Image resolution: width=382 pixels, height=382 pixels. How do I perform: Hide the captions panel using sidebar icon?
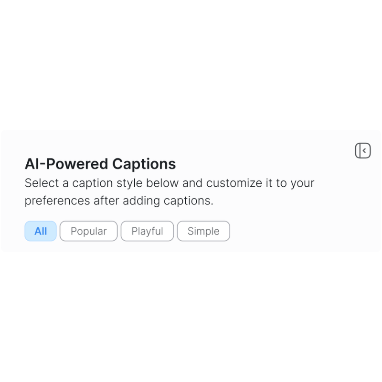pos(363,150)
